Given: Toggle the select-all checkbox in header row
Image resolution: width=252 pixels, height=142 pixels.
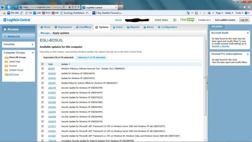Looking at the screenshot, I should pos(42,64).
